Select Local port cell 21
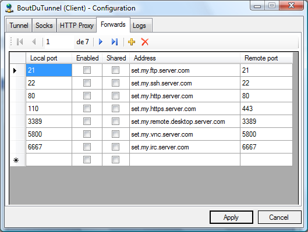Image resolution: width=308 pixels, height=232 pixels. (49, 70)
